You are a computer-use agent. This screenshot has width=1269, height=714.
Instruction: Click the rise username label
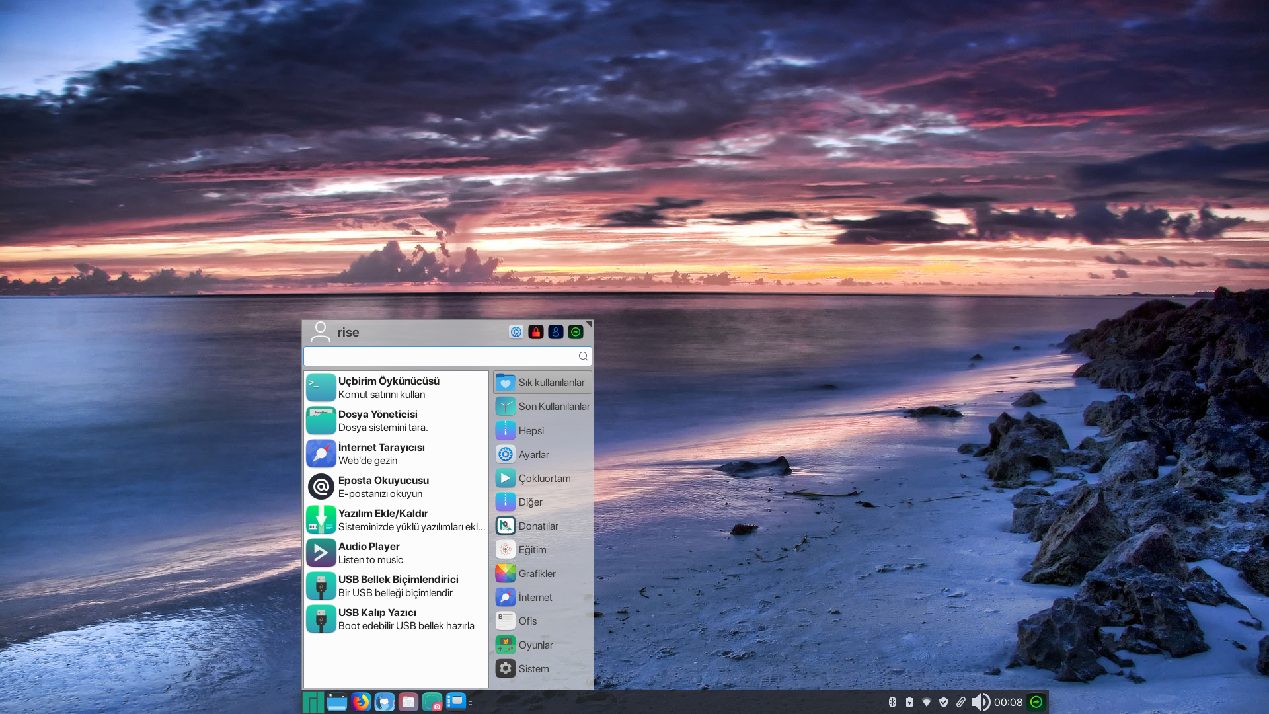(348, 332)
